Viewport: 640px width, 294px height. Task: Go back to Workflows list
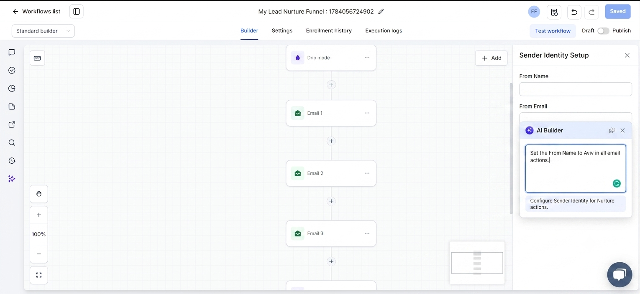pos(36,12)
